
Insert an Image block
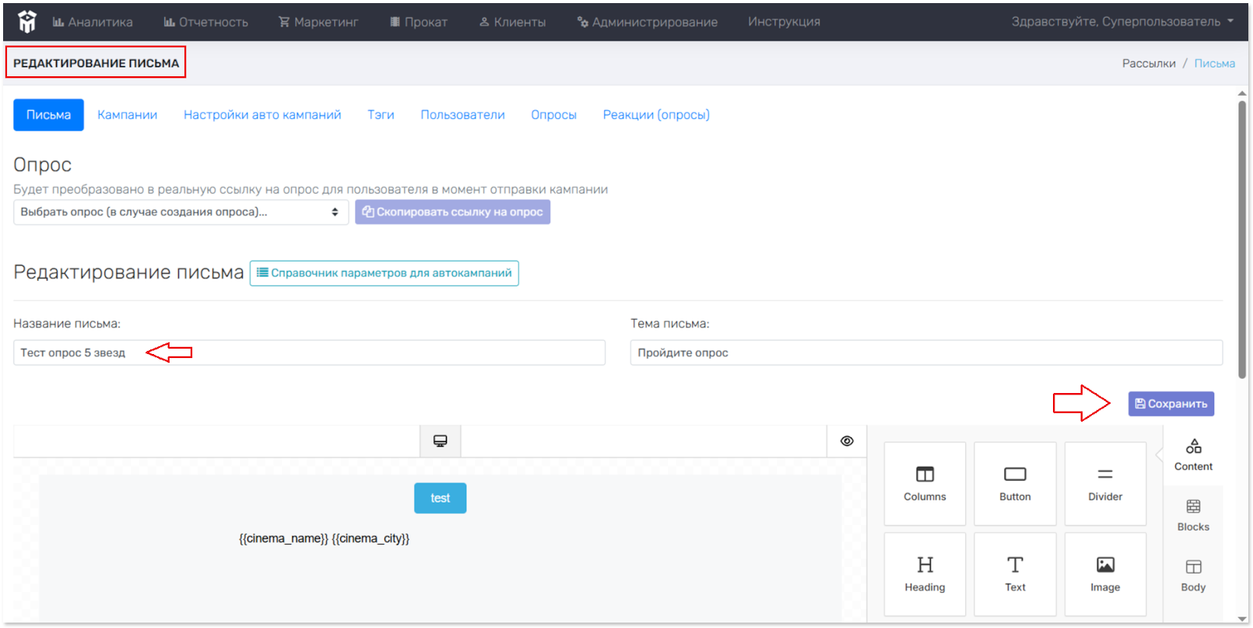coord(1105,574)
